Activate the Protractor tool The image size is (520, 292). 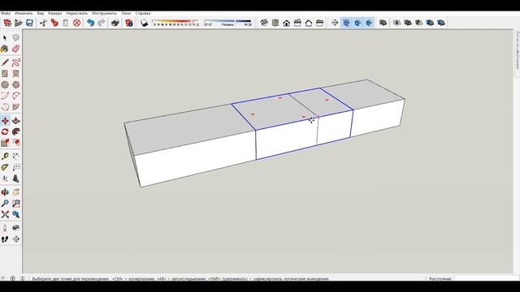(5, 168)
